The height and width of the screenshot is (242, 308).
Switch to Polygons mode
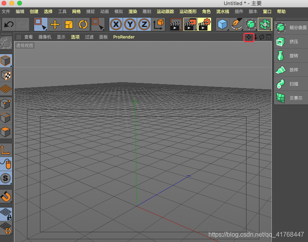[x=6, y=132]
